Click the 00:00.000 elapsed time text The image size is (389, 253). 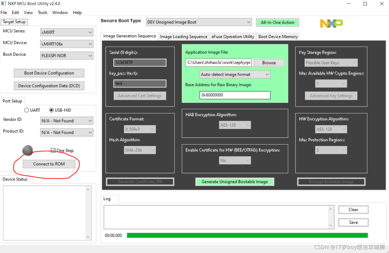click(x=113, y=235)
